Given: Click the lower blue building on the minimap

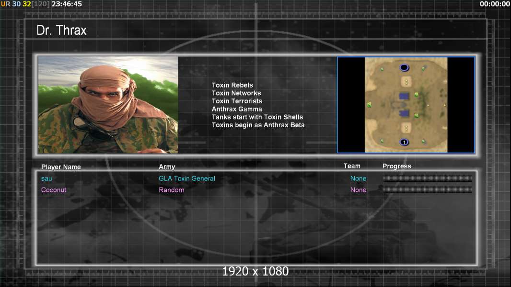Looking at the screenshot, I should tap(404, 113).
